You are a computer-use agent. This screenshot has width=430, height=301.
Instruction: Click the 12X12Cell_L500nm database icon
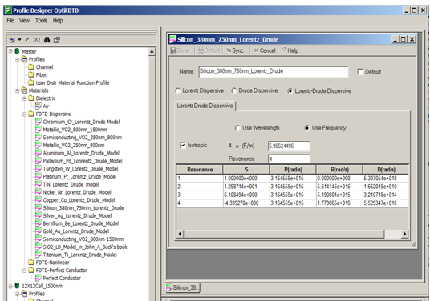pyautogui.click(x=17, y=286)
